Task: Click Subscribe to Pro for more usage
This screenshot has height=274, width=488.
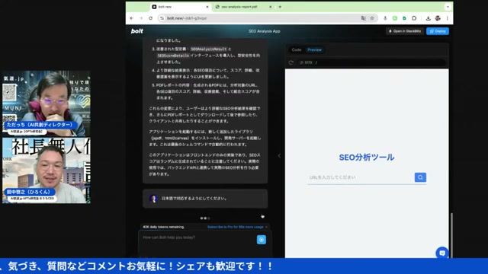Action: [x=236, y=227]
